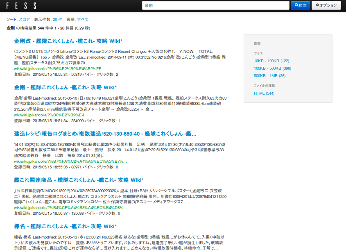This screenshot has width=346, height=250.
Task: Click the URL ending %B6%E2%B9%E4%B2%FE
Action: pos(58,69)
